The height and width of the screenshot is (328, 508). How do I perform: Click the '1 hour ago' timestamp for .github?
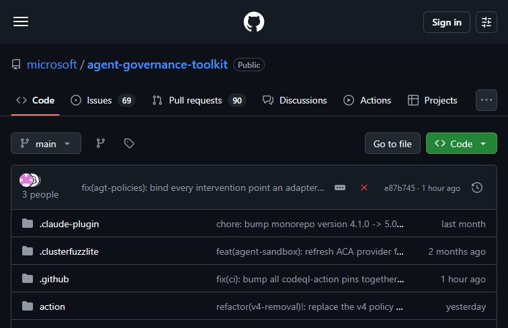[463, 280]
